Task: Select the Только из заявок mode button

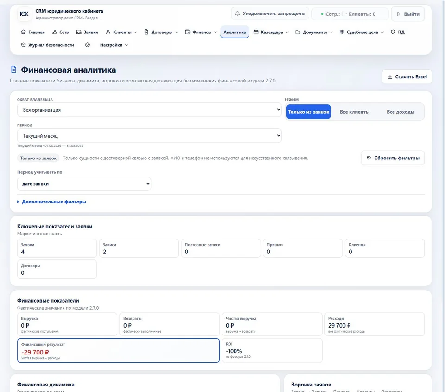Action: coord(309,112)
